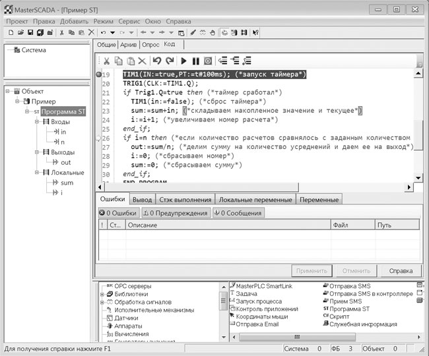Image resolution: width=429 pixels, height=356 pixels.
Task: Open the Режим menu
Action: click(103, 21)
